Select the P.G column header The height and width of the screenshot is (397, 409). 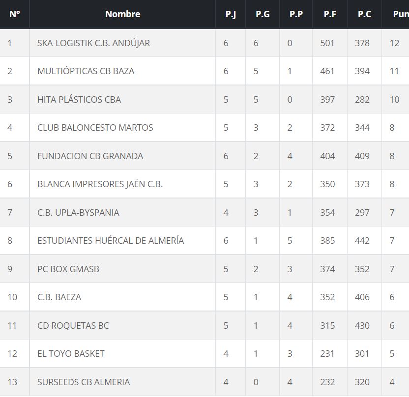coord(263,14)
